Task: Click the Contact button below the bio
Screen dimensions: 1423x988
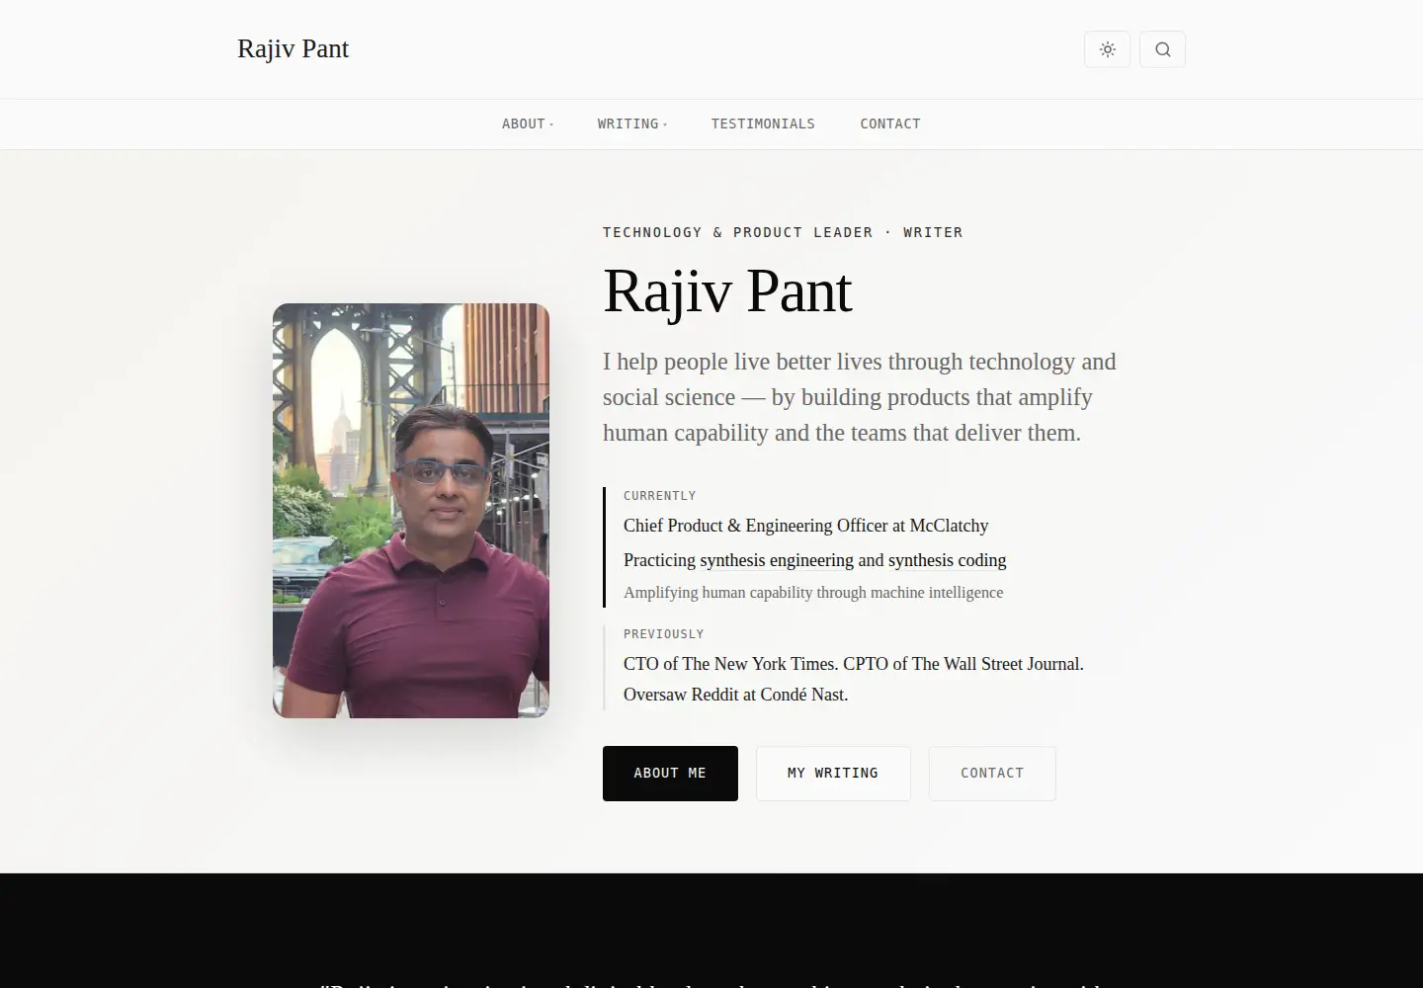Action: [992, 774]
